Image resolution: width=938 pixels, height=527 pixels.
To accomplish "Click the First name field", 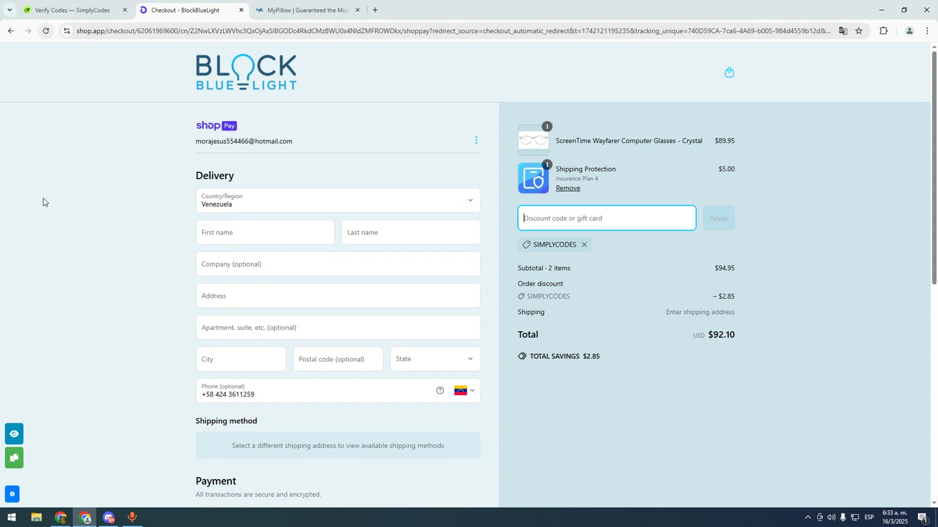I will point(265,232).
